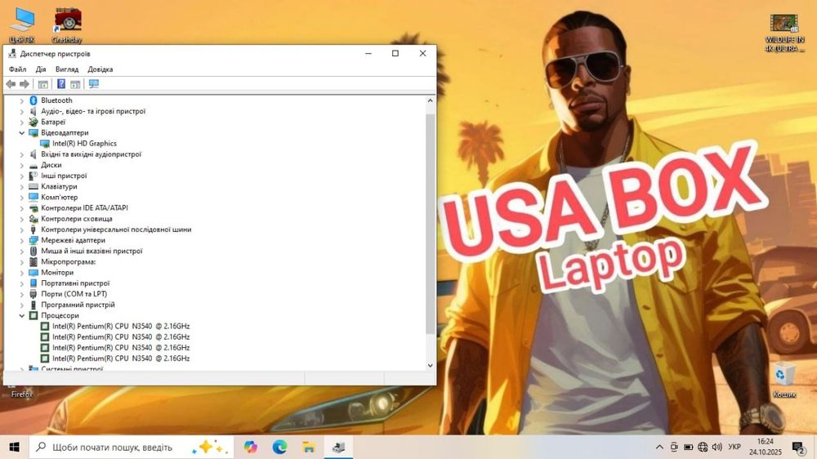Click the battery tray icon

click(x=688, y=447)
